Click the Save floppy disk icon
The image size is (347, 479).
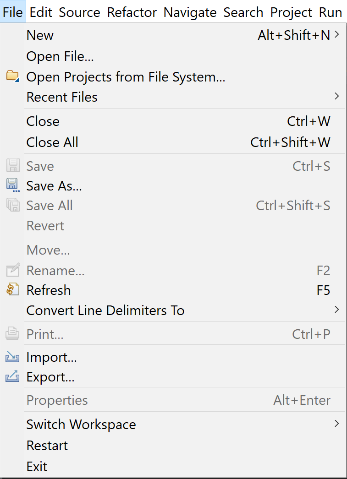12,166
